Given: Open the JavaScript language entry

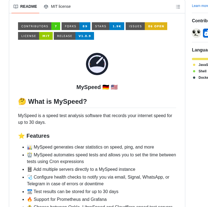Looking at the screenshot, I should [203, 65].
